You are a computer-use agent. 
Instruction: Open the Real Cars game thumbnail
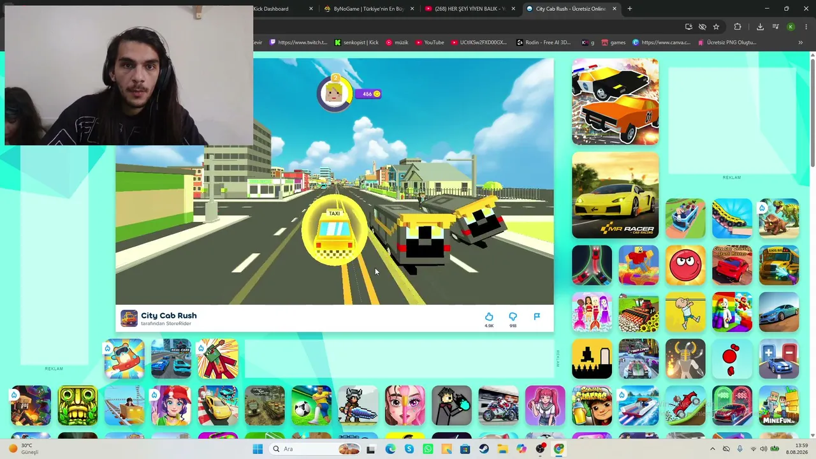[171, 359]
